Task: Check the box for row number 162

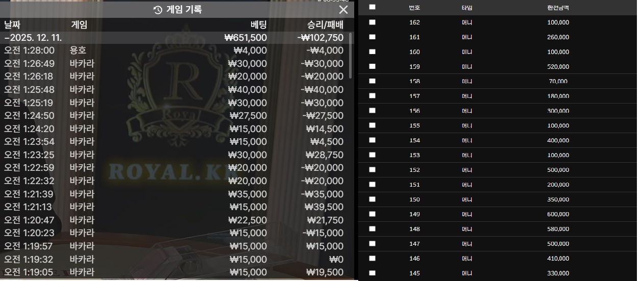Action: pyautogui.click(x=372, y=22)
